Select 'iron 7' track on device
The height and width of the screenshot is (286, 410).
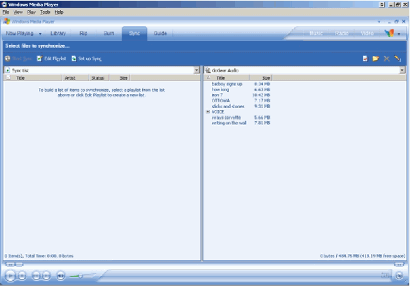[x=217, y=95]
